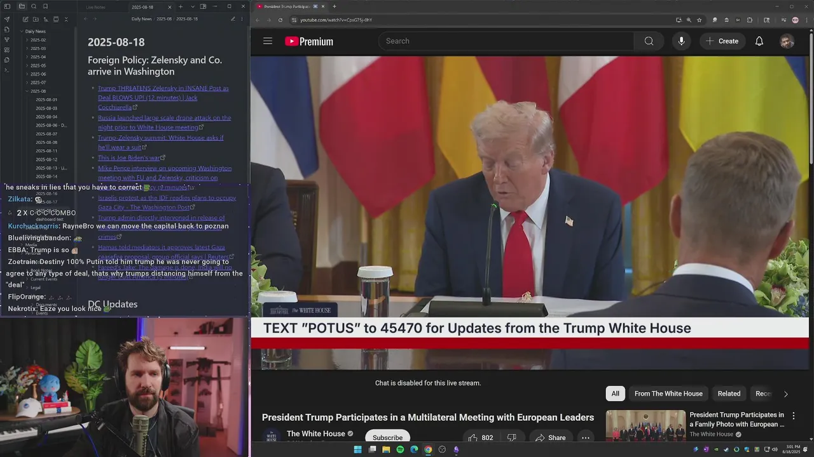Click the YouTube search magnifier button

click(649, 41)
